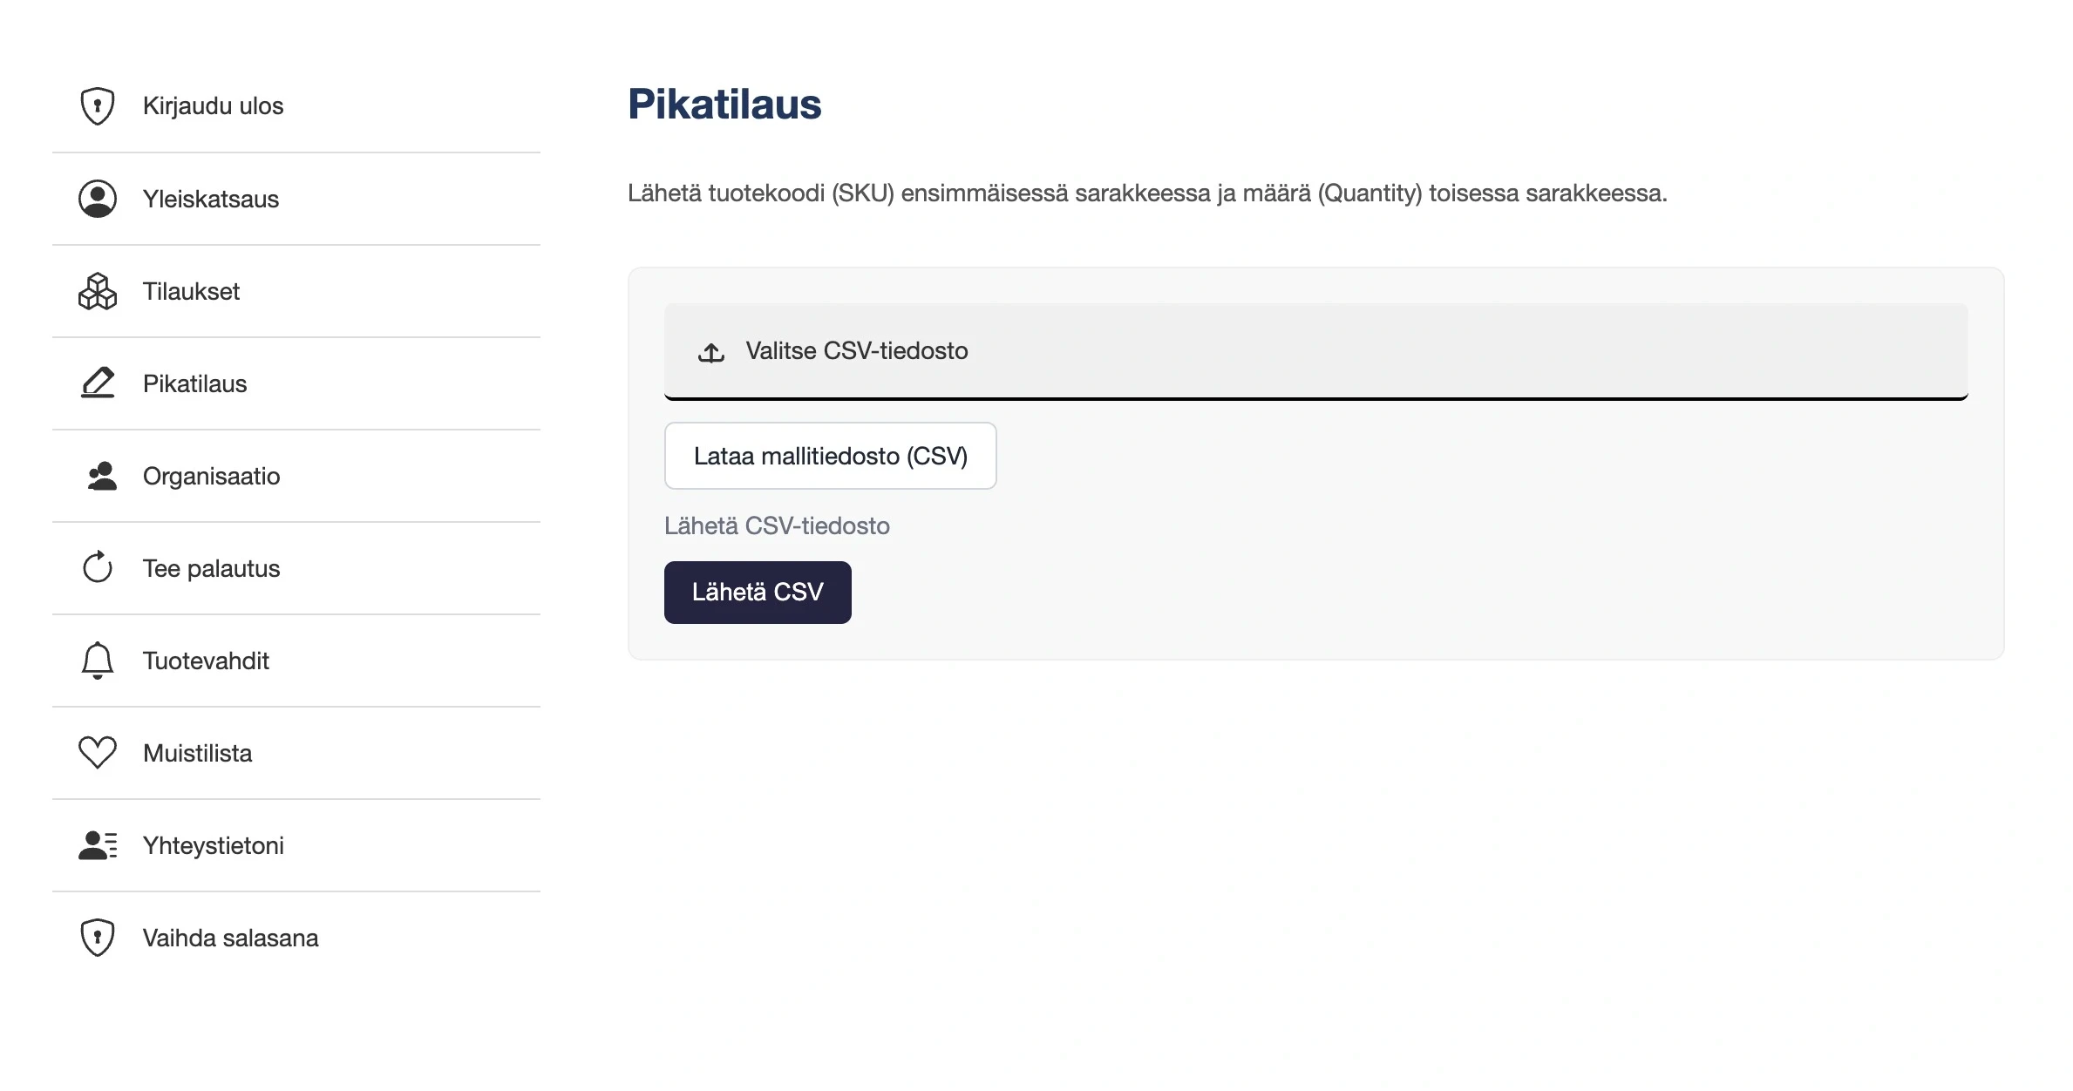The image size is (2073, 1091).
Task: Select the Yhteystietoni contact card icon
Action: [x=97, y=844]
